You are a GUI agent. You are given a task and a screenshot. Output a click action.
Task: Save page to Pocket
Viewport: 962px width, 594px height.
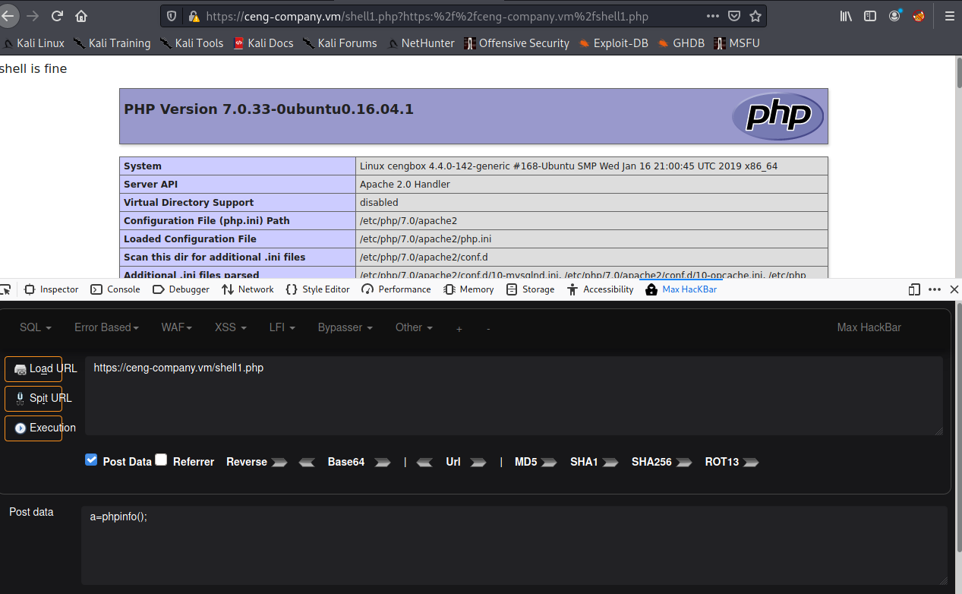tap(734, 15)
